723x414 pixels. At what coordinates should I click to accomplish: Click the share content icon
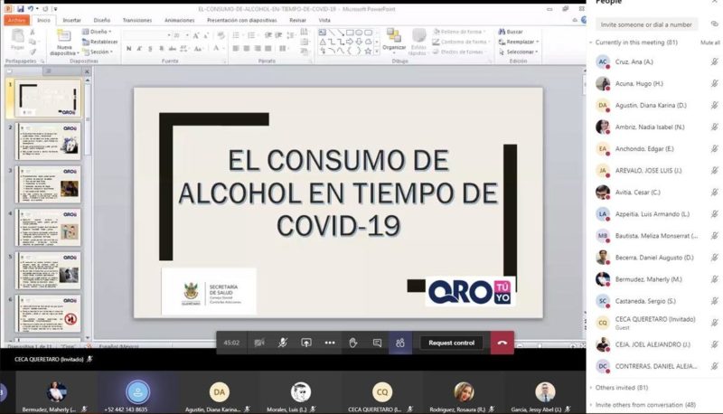point(306,343)
